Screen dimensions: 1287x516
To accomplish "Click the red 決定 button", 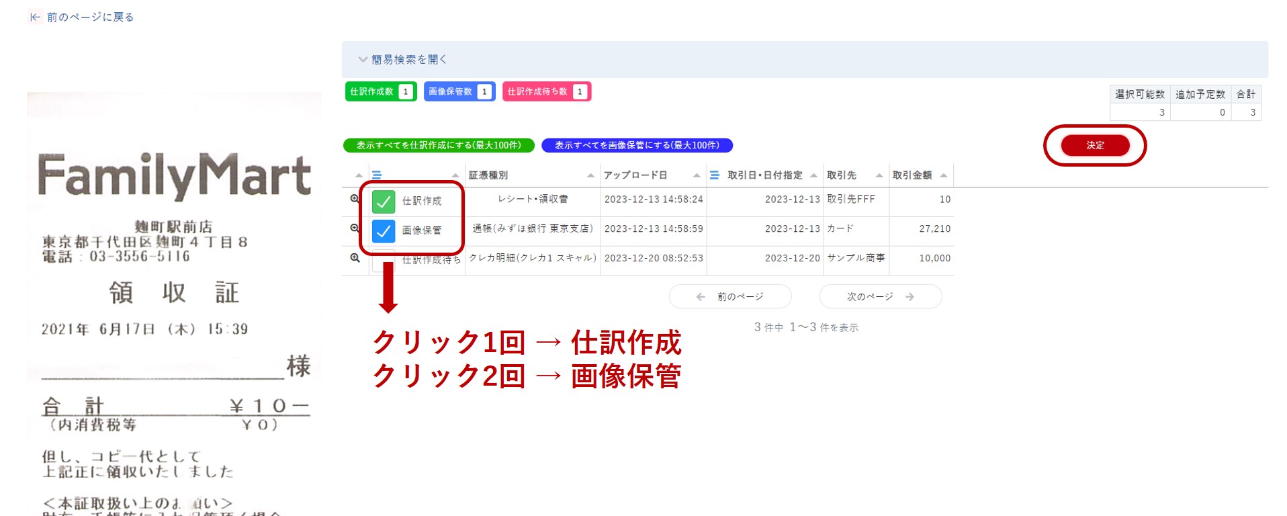I will tap(1095, 145).
